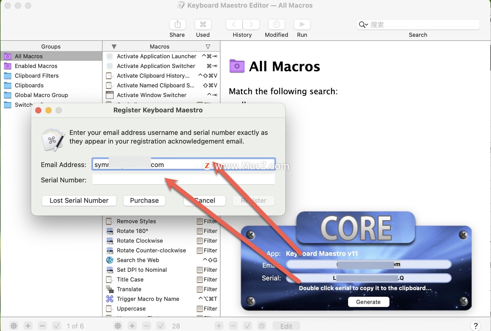Select Uppercase macro
The width and height of the screenshot is (491, 331).
click(161, 308)
